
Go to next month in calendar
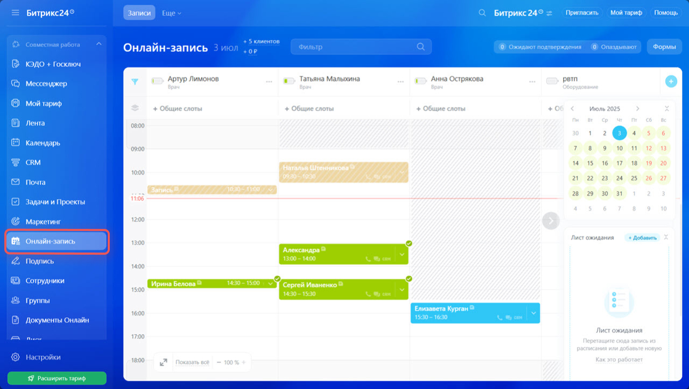tap(638, 109)
